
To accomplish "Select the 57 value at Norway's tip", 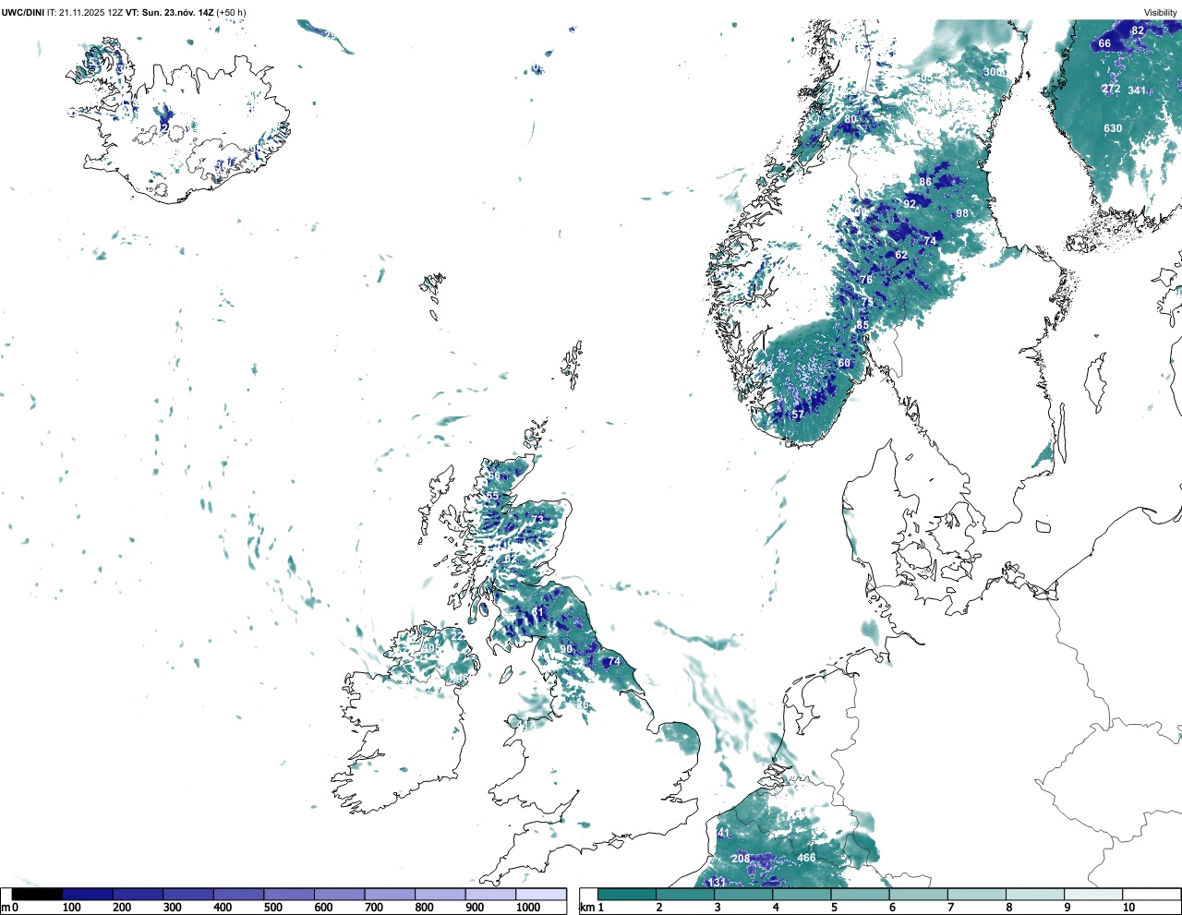I will tap(798, 415).
